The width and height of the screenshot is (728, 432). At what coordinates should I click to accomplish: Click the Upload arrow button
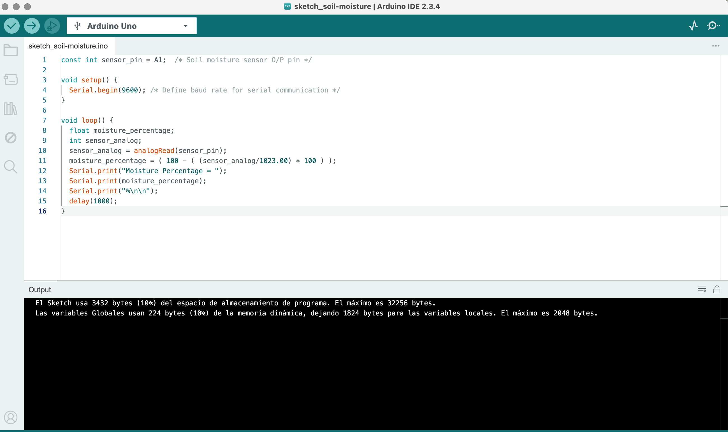click(32, 26)
